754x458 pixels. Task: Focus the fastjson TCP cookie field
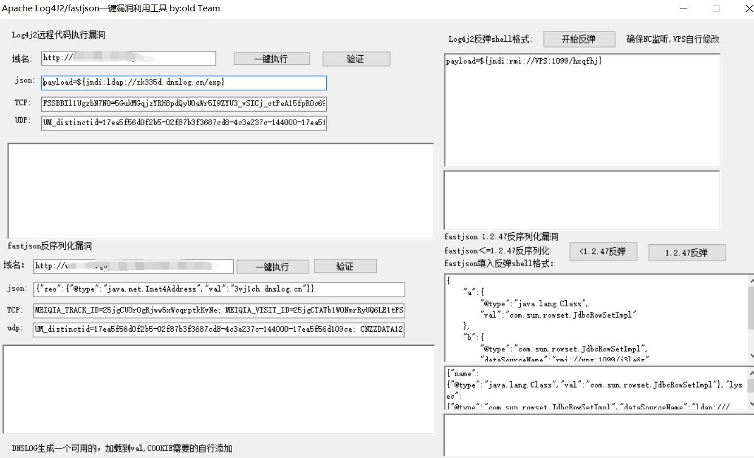(219, 310)
